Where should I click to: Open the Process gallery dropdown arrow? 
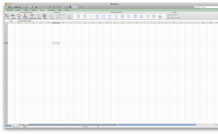pos(16,15)
